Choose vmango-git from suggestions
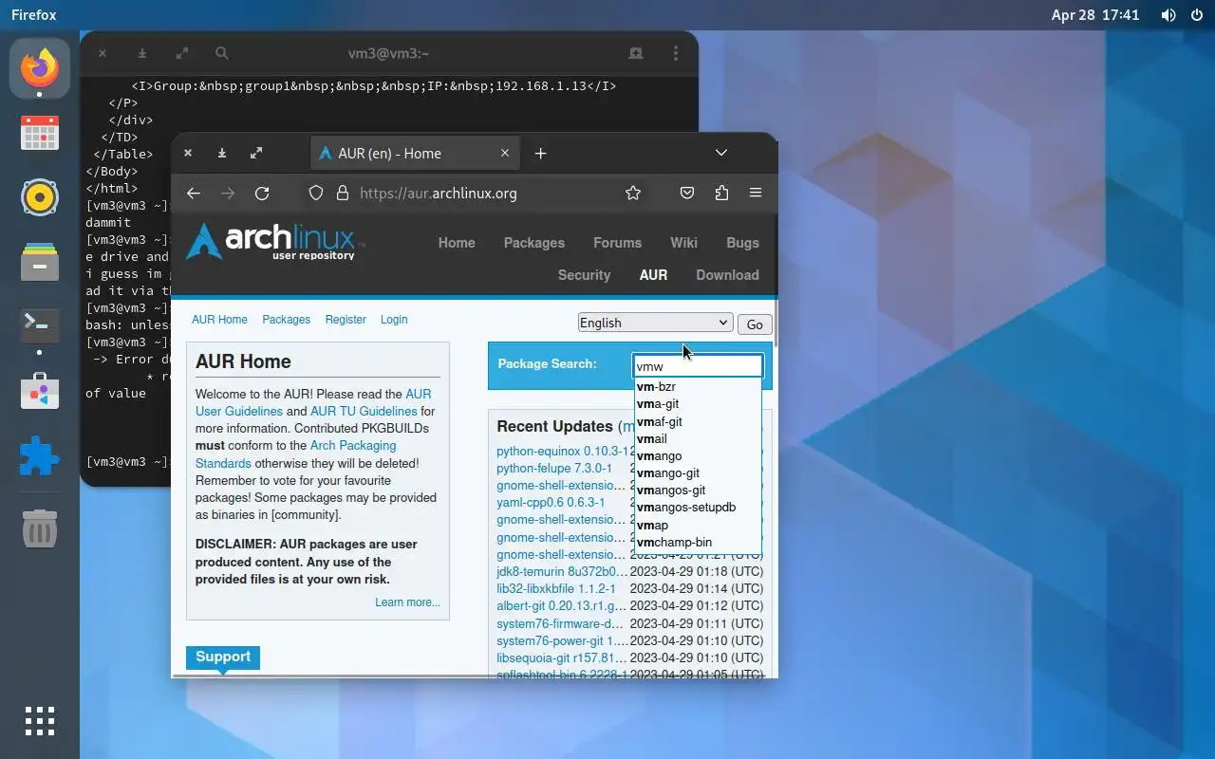This screenshot has height=759, width=1215. 698,473
